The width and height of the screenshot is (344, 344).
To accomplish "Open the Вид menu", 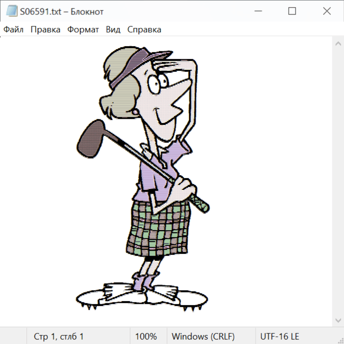I will 113,30.
